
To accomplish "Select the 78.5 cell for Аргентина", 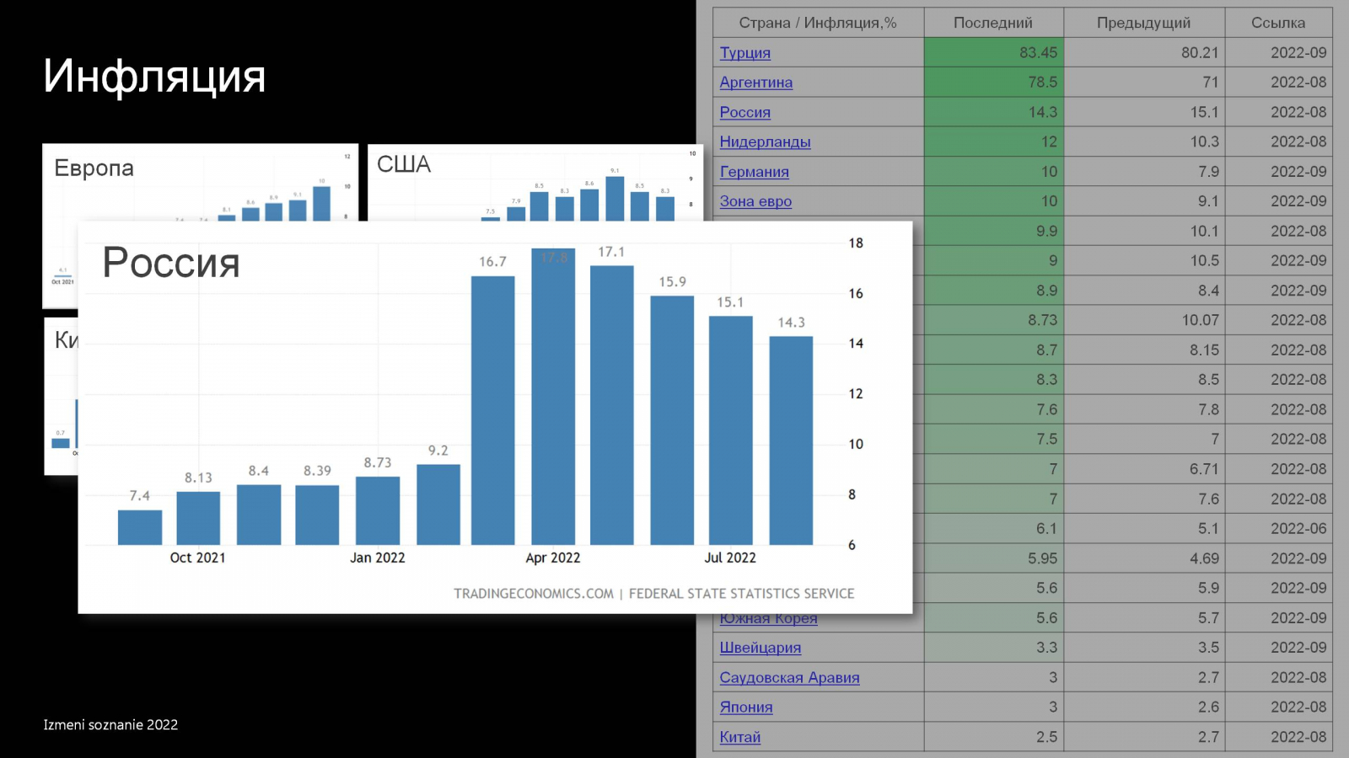I will coord(993,82).
